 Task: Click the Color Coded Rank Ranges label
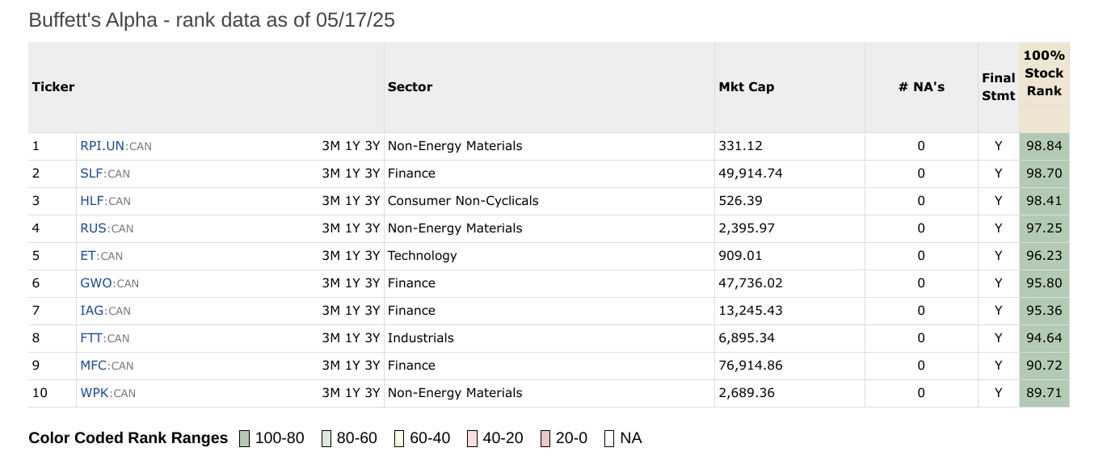coord(128,438)
